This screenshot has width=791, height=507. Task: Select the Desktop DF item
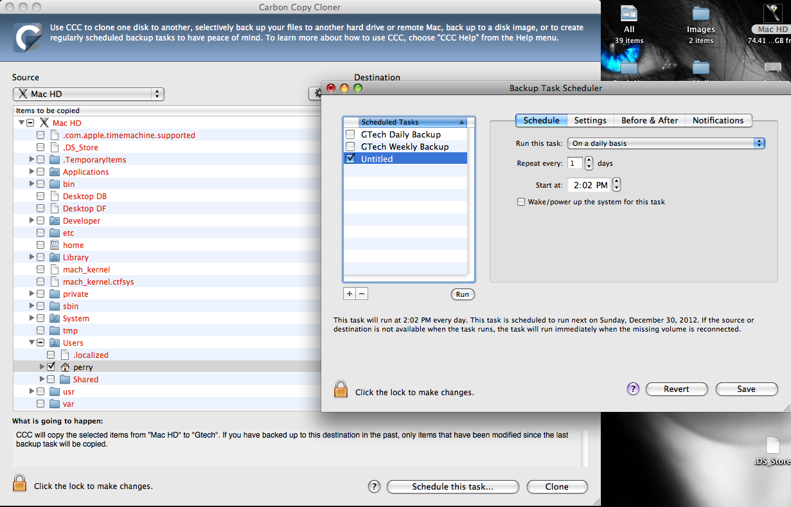[x=85, y=209]
